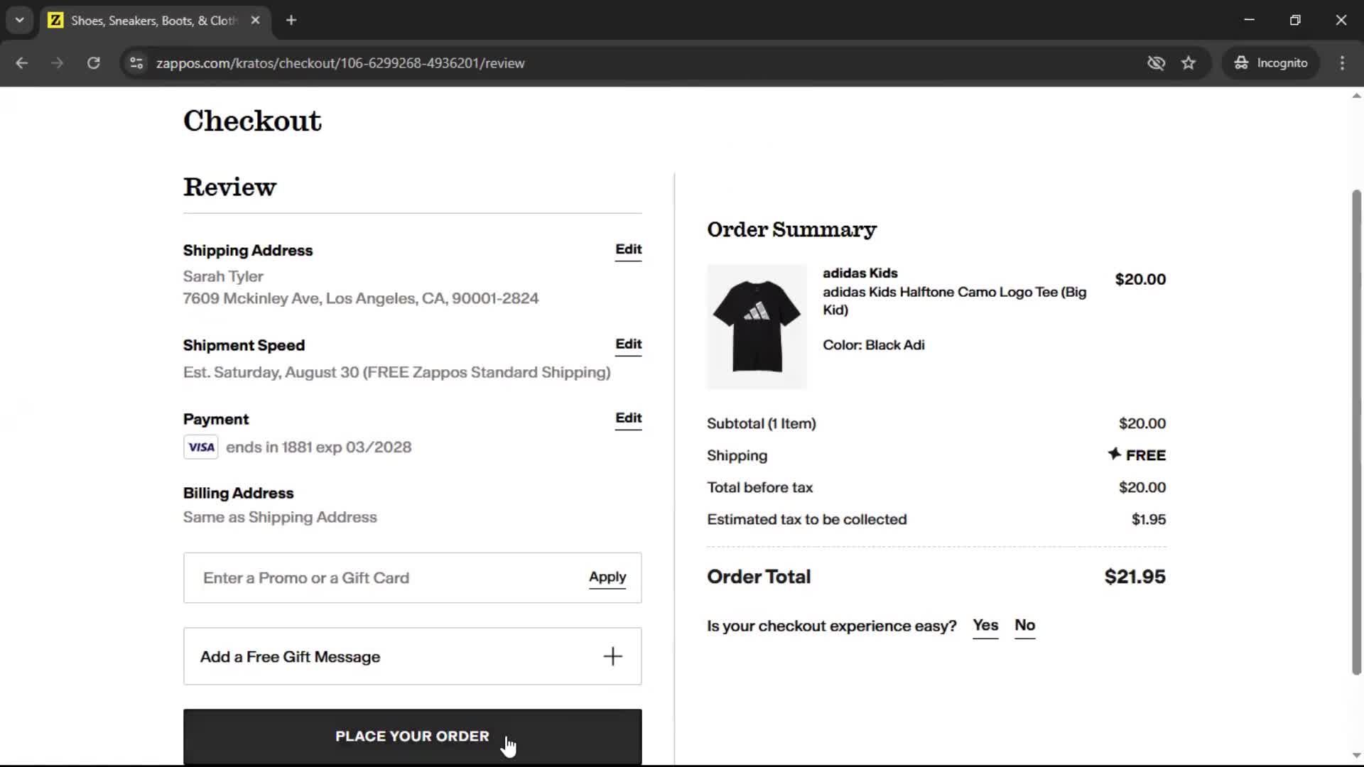Image resolution: width=1364 pixels, height=767 pixels.
Task: Apply the promo code
Action: (607, 577)
